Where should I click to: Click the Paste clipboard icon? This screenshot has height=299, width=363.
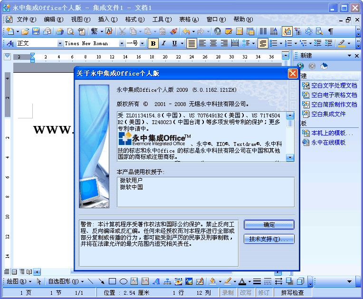coord(148,31)
